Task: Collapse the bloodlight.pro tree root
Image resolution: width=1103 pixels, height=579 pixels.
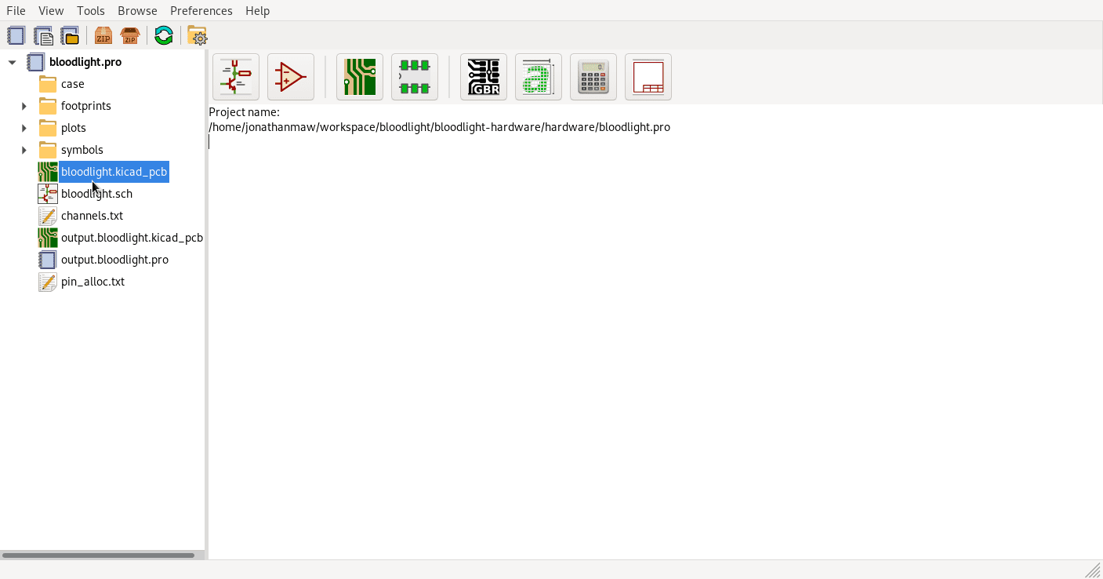Action: pos(12,62)
